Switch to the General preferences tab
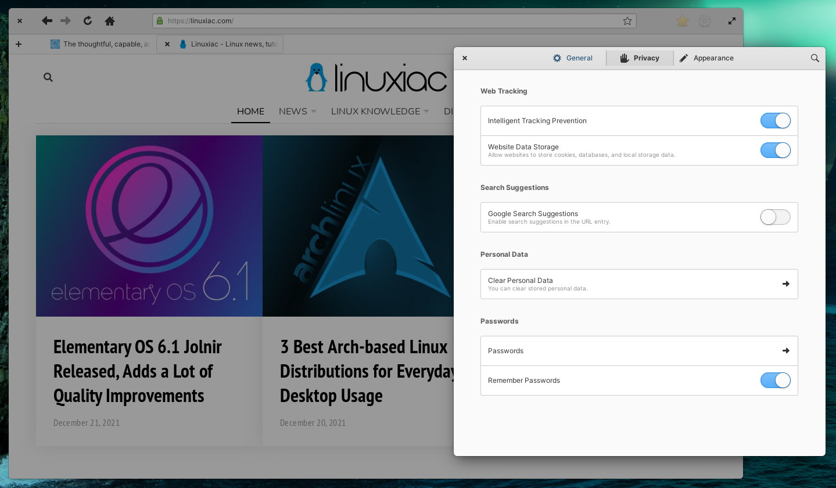Image resolution: width=836 pixels, height=488 pixels. tap(573, 58)
